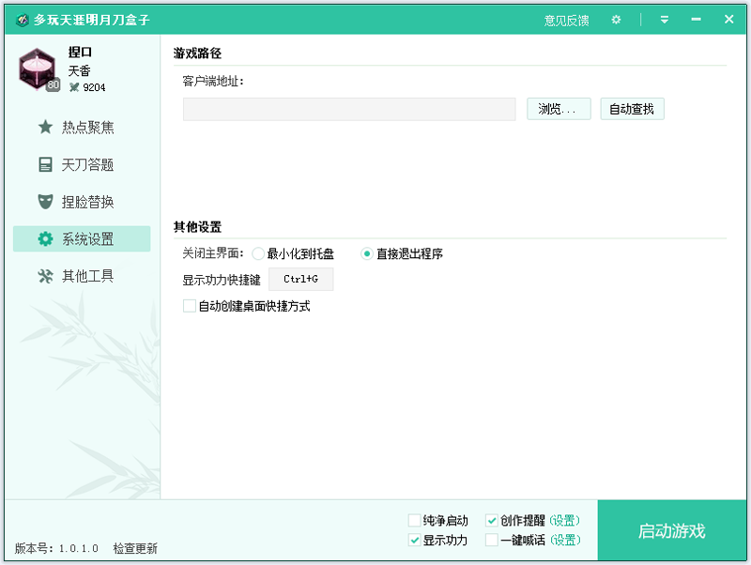Uncheck the 显示功力 checkbox
The height and width of the screenshot is (565, 751).
415,541
